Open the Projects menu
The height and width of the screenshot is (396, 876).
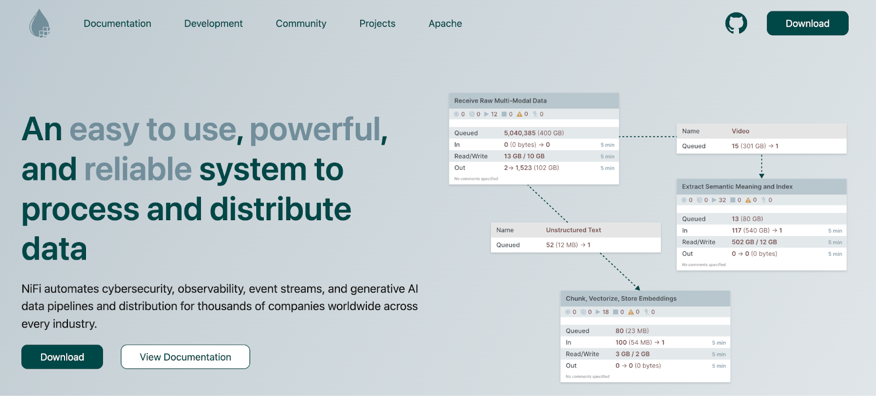[377, 24]
